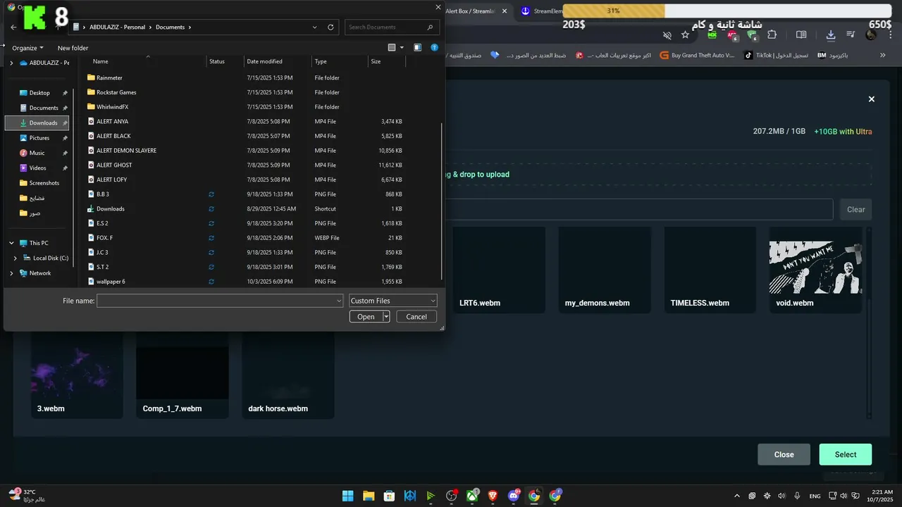The height and width of the screenshot is (507, 902).
Task: Click the Open button in dialog
Action: (x=366, y=317)
